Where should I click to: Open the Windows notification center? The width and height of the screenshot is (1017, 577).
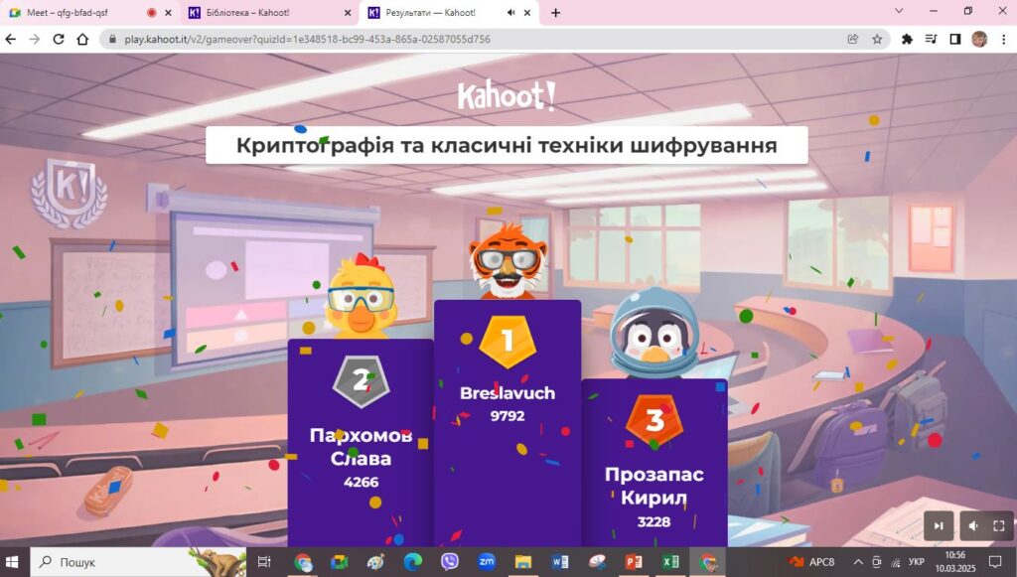[x=995, y=562]
